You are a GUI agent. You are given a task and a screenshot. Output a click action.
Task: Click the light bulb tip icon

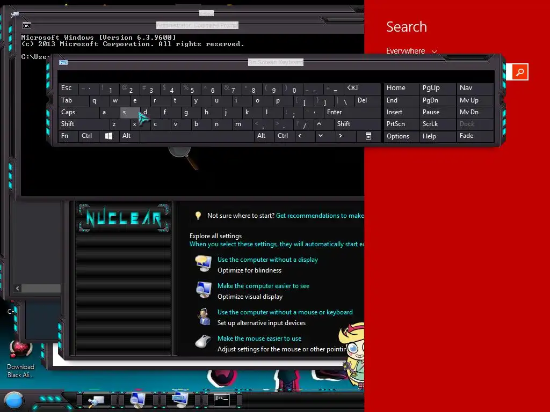pyautogui.click(x=198, y=216)
